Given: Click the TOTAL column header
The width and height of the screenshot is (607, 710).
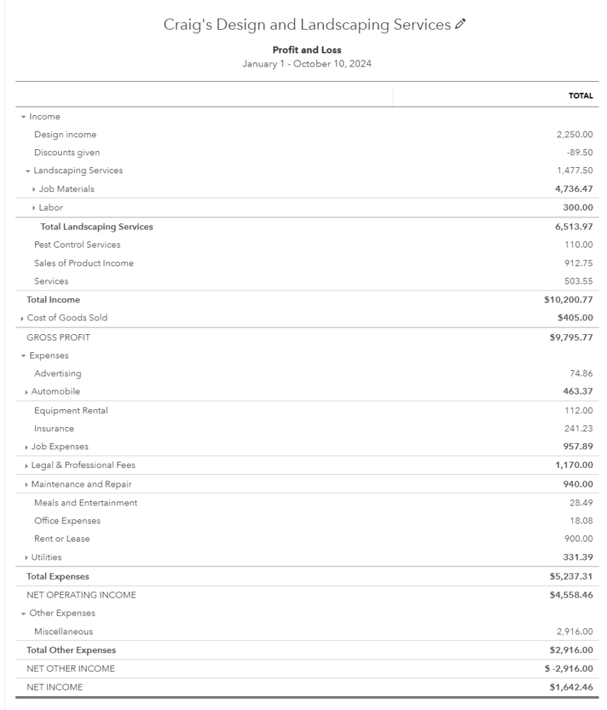Looking at the screenshot, I should 581,96.
